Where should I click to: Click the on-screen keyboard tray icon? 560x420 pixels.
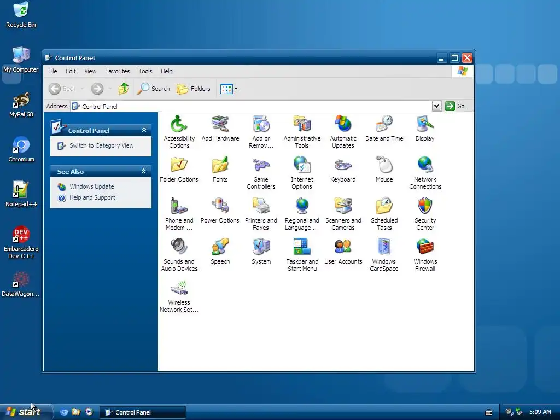(x=489, y=412)
